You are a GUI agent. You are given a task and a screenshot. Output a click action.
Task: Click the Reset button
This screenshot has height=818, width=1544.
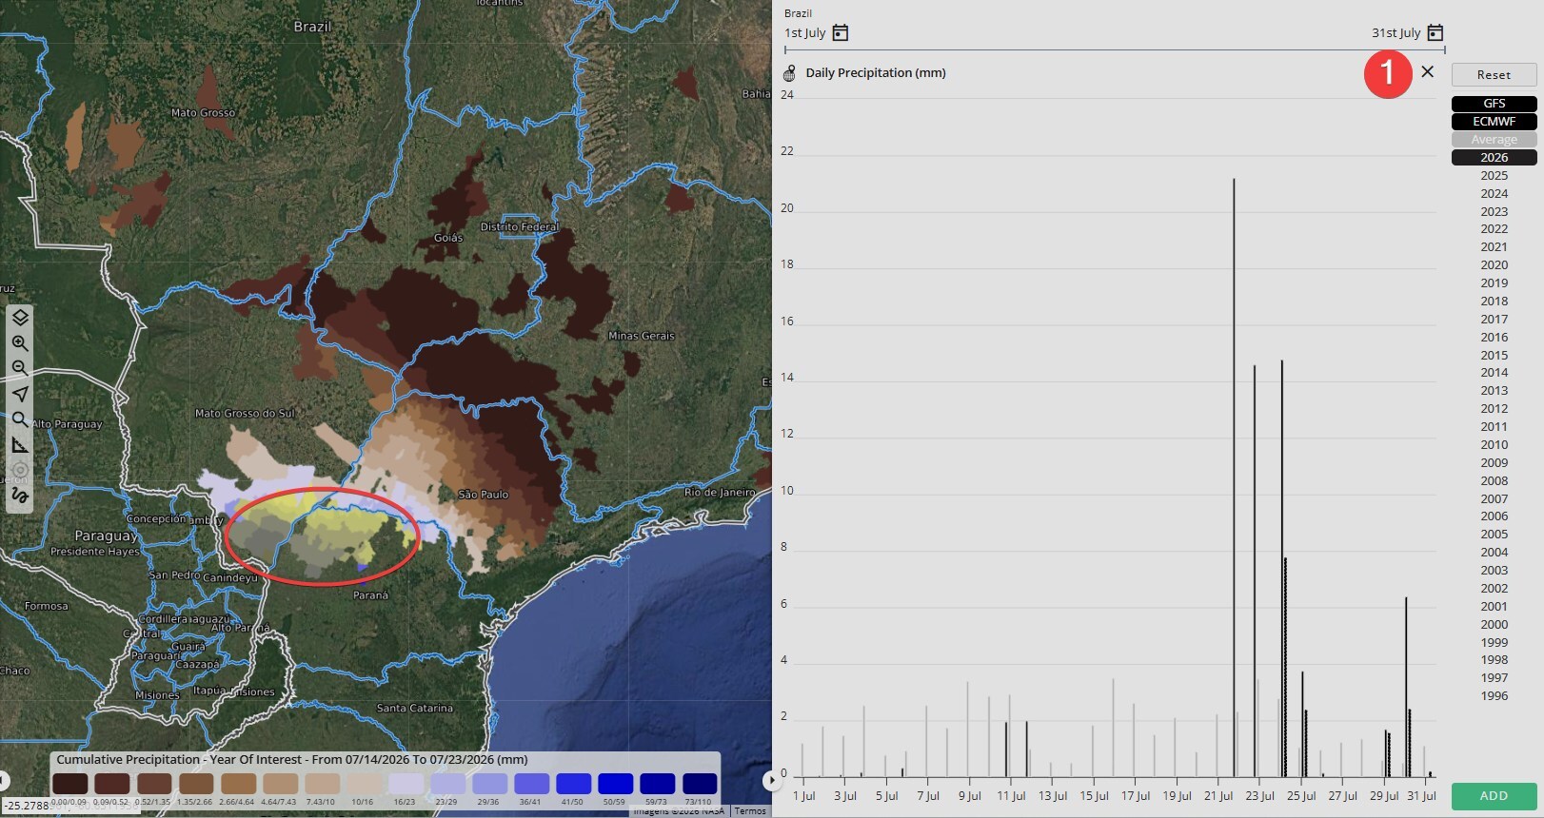click(1494, 75)
